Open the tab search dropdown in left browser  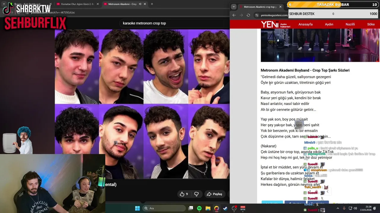[4, 4]
